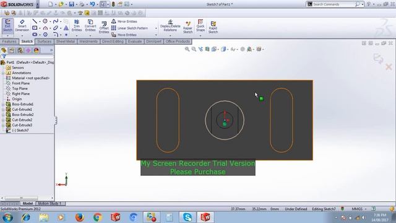Viewport: 396px width, 223px height.
Task: Click the Search Commands field
Action: tap(334, 4)
